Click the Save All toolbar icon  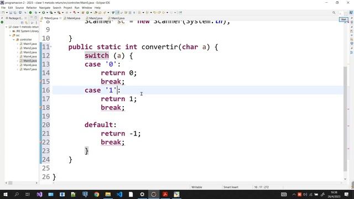tap(15, 13)
